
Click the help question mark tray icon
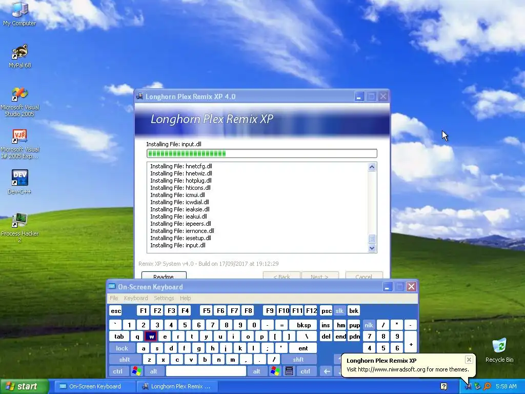tap(443, 386)
